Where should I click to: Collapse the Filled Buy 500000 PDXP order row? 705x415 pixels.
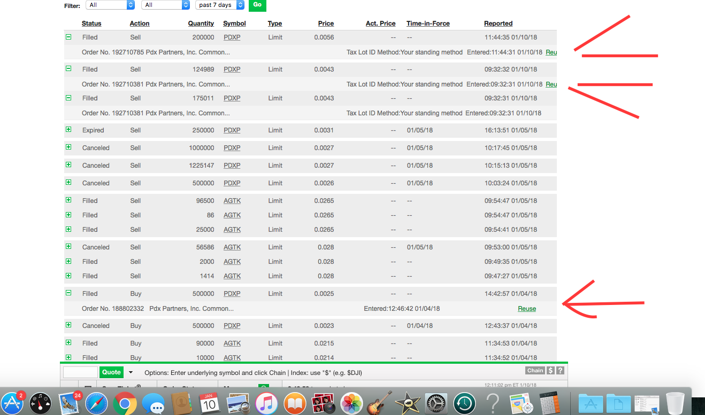coord(68,293)
